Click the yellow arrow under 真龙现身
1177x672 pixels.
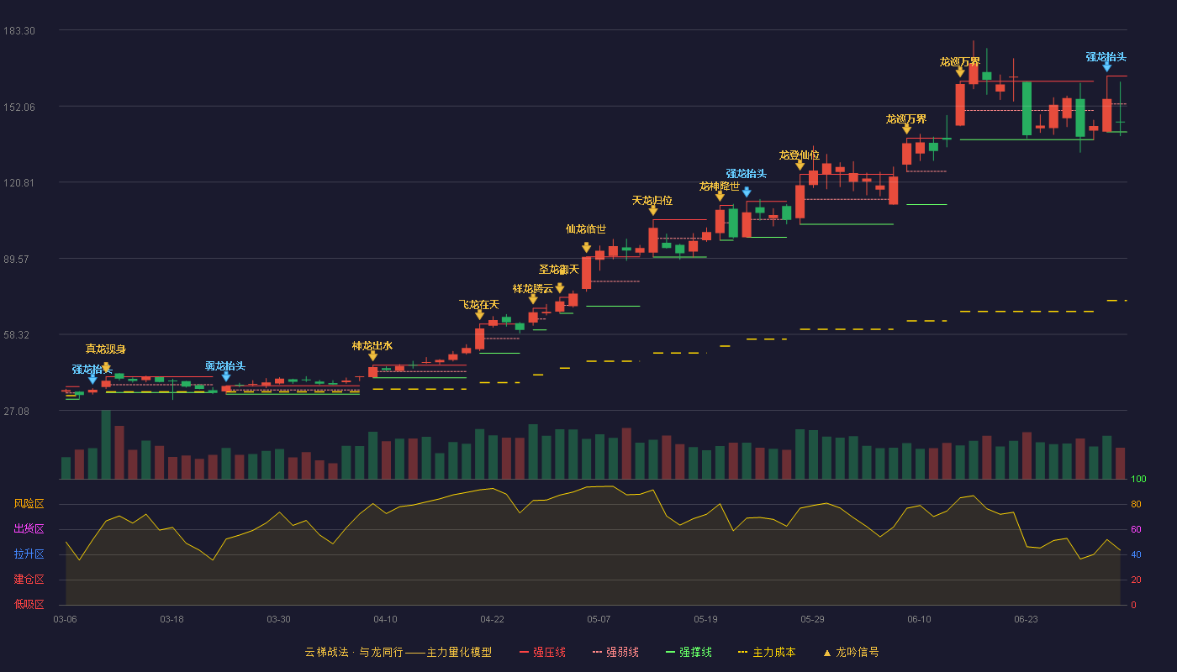pos(106,368)
